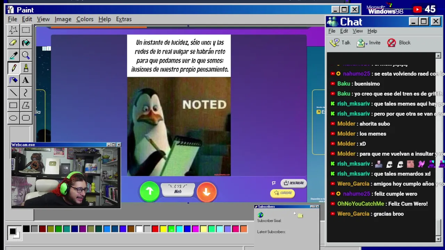The height and width of the screenshot is (250, 445).
Task: Click the 'Molder : ahorita subo' chat message
Action: pyautogui.click(x=360, y=124)
